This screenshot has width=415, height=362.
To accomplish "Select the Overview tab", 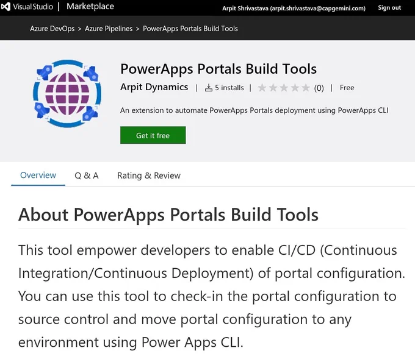I will click(38, 175).
